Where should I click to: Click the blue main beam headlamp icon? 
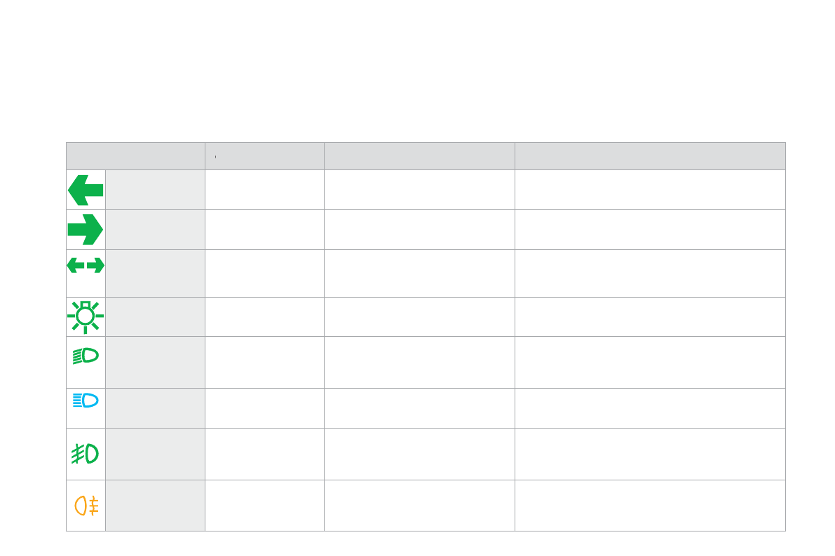(86, 400)
